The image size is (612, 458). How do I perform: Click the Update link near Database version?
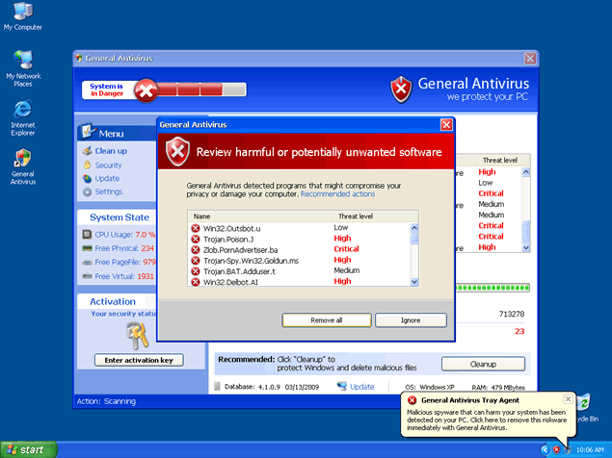(x=361, y=387)
